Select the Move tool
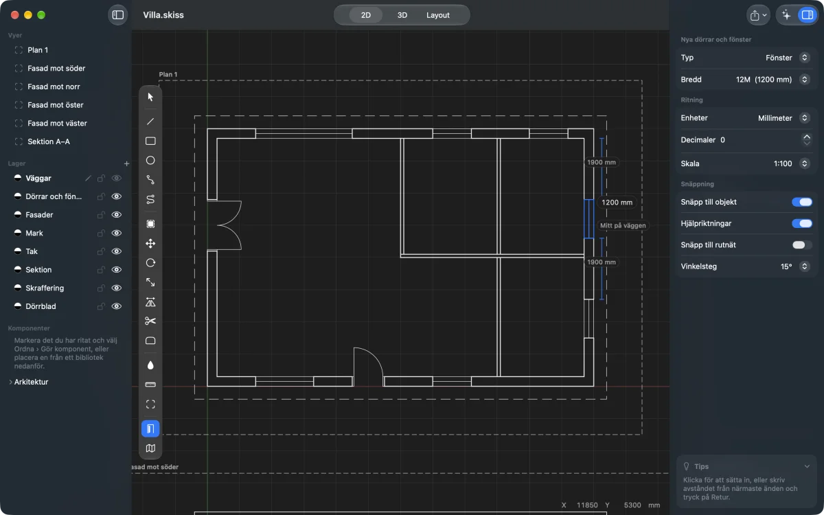The image size is (824, 515). pyautogui.click(x=150, y=243)
